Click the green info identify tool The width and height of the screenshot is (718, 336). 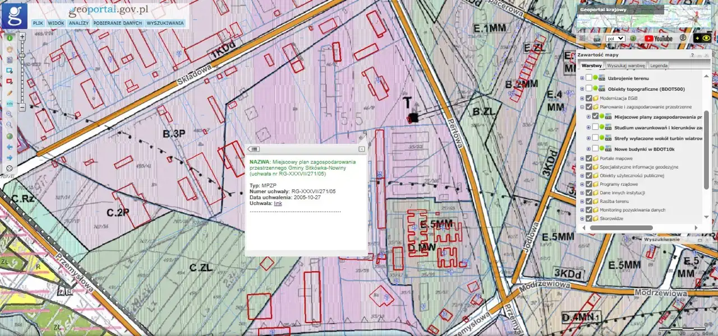10,38
